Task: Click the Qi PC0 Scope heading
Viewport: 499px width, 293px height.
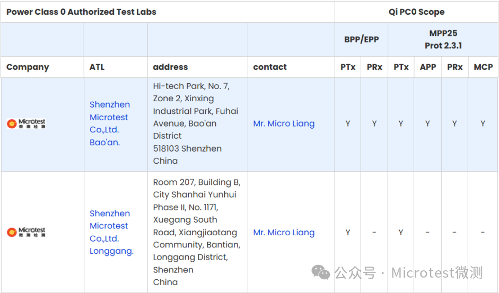Action: click(x=416, y=12)
